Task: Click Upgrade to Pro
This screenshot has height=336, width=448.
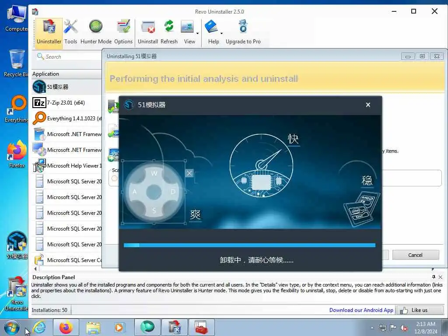Action: point(243,31)
